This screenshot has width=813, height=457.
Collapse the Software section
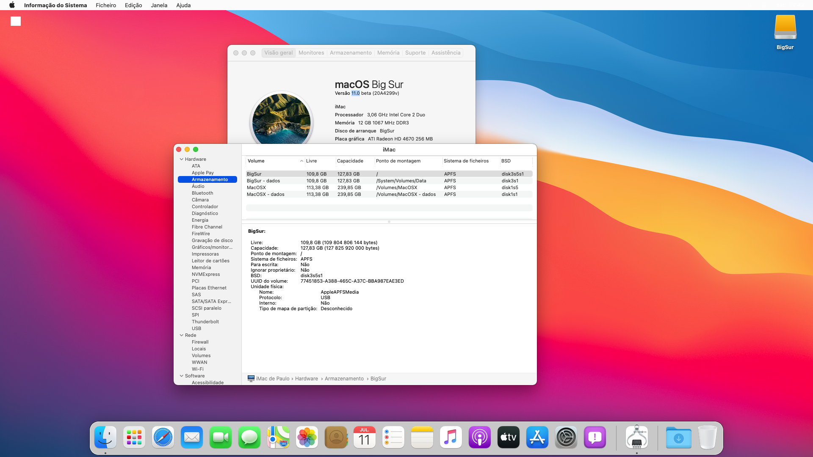(182, 376)
